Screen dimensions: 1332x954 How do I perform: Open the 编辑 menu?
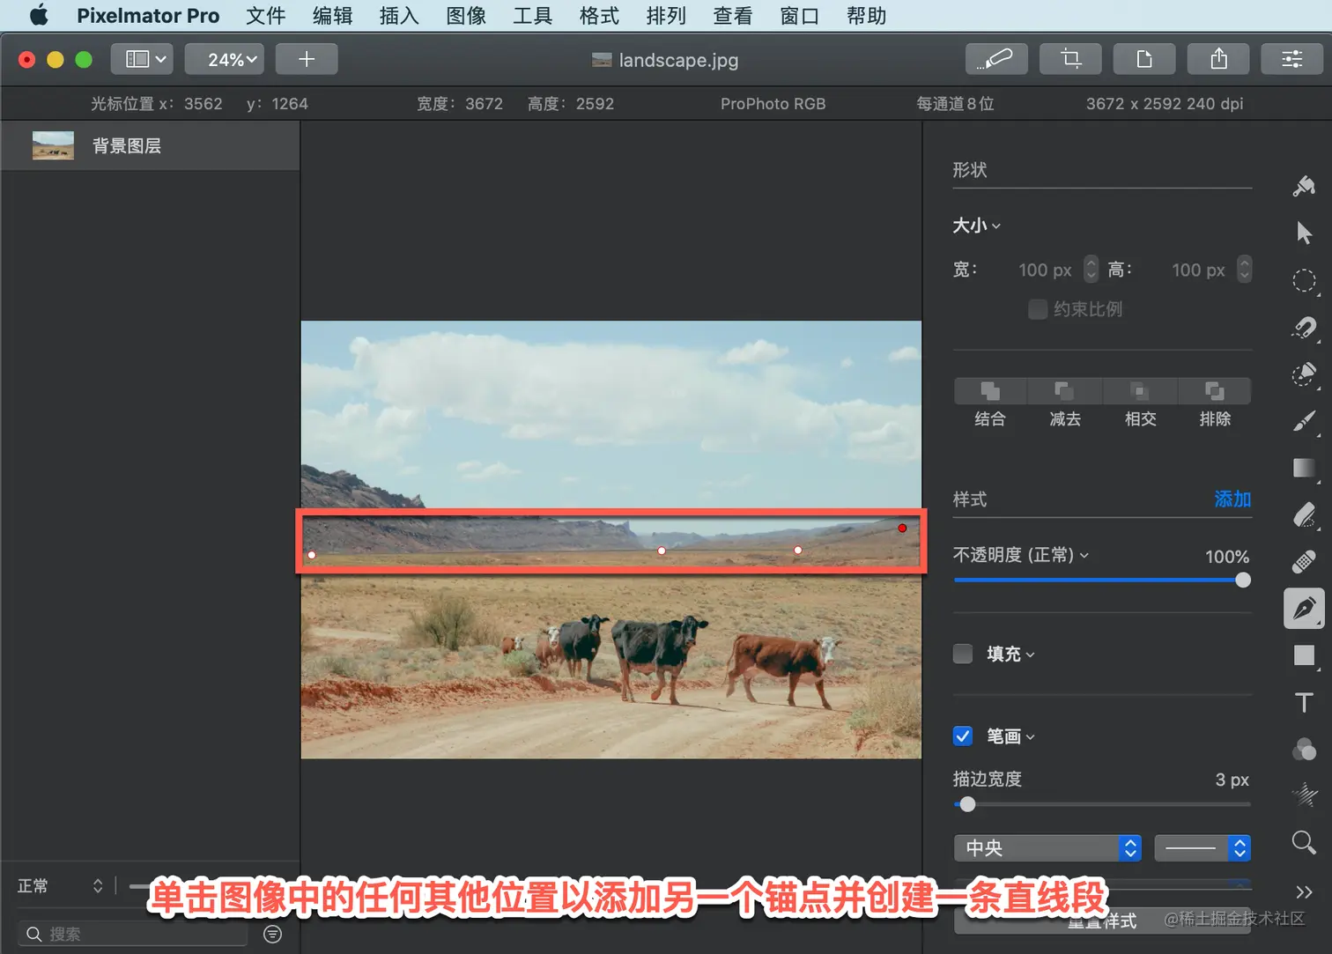[333, 15]
